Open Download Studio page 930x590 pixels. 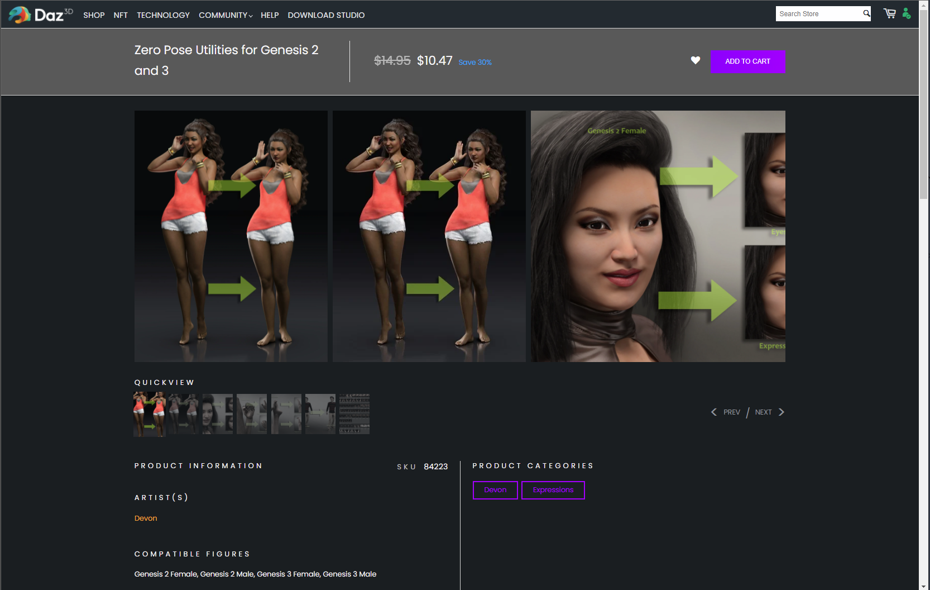326,15
